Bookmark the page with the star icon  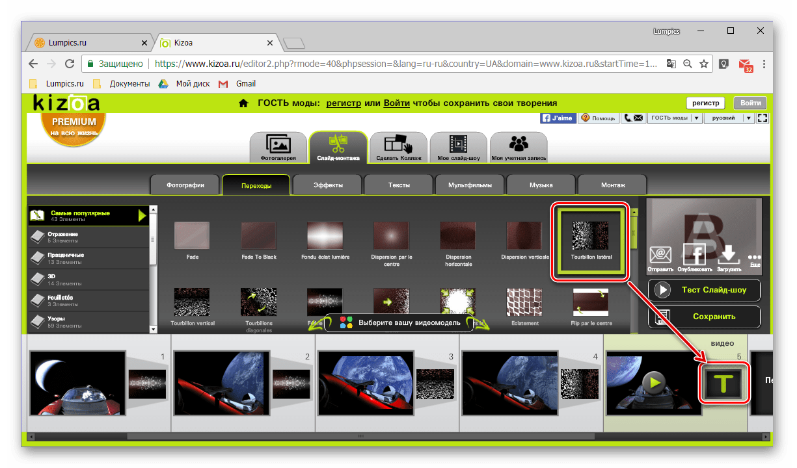(704, 64)
